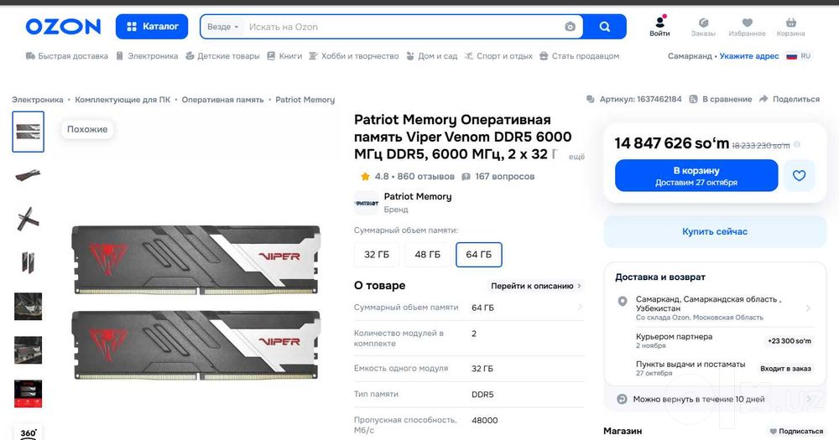The image size is (839, 440).
Task: Open the Самарканд delivery address row chevron
Action: 808,308
